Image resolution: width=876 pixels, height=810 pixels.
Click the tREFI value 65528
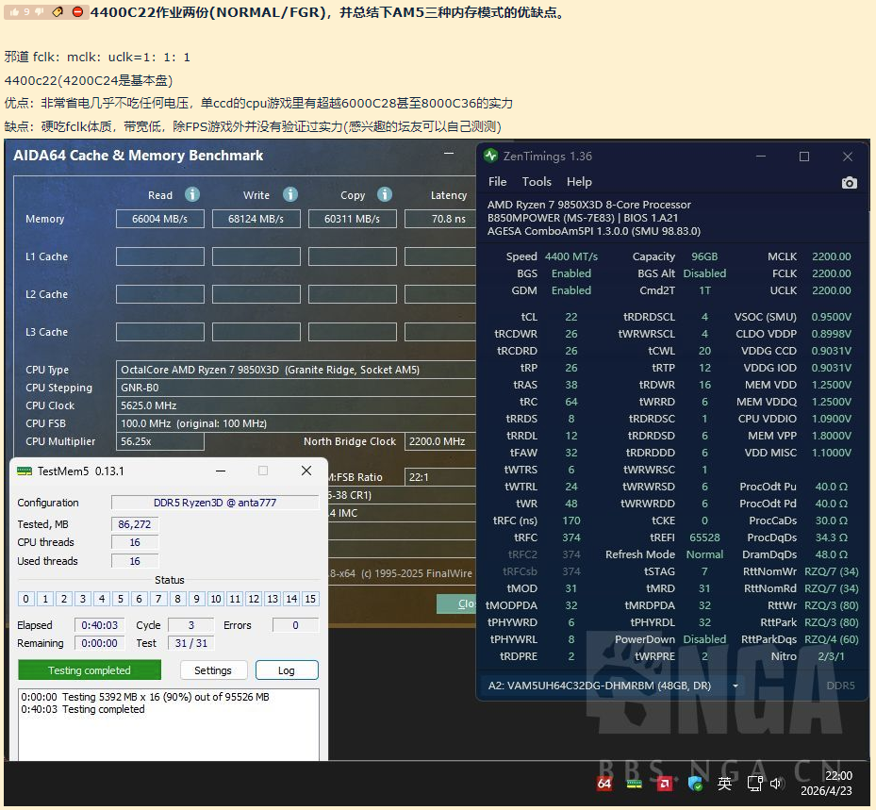point(704,537)
